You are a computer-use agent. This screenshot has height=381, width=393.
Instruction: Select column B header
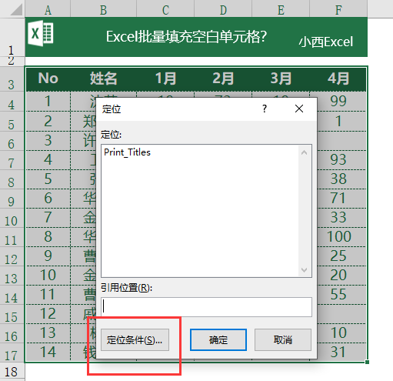click(x=103, y=9)
